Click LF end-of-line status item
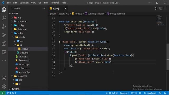 [140, 93]
